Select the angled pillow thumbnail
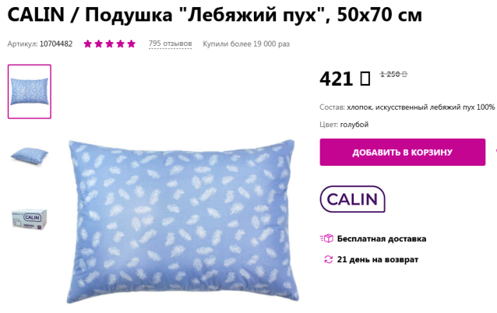This screenshot has height=313, width=497. (x=29, y=156)
